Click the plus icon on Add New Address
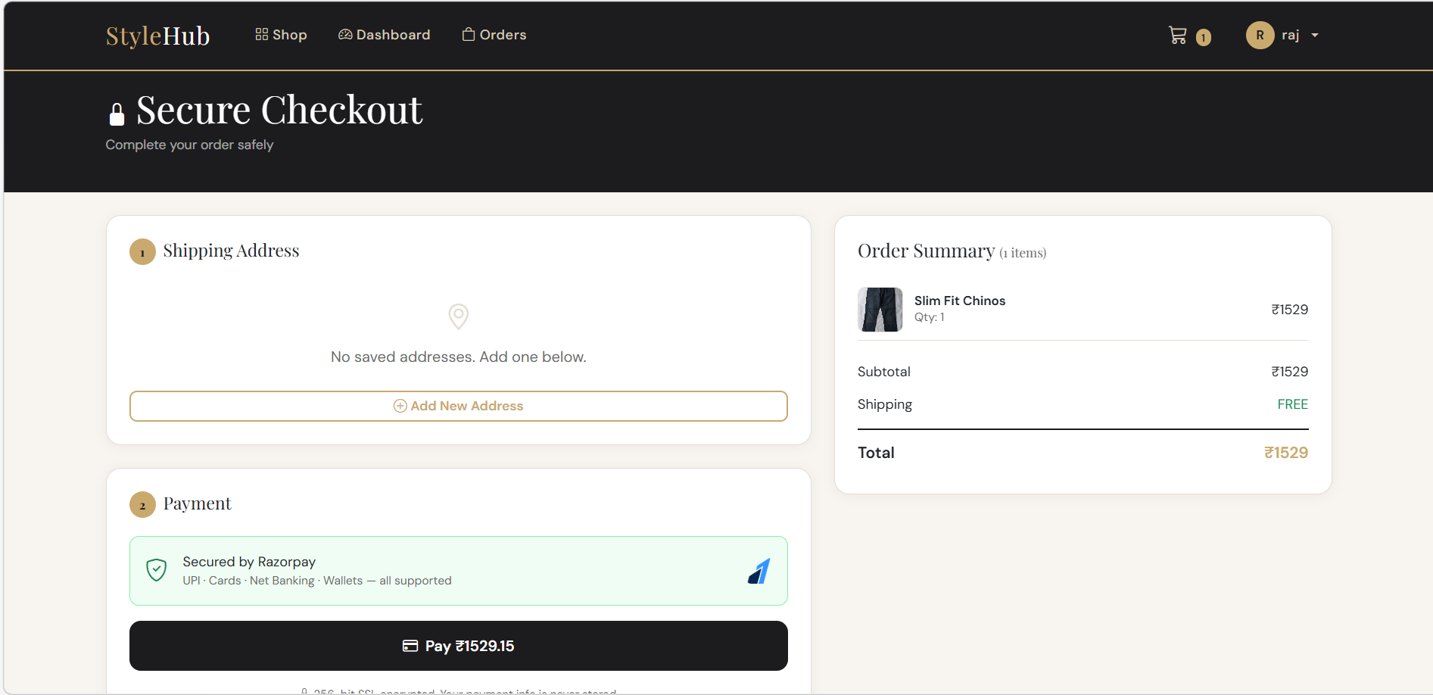This screenshot has height=695, width=1433. point(399,406)
